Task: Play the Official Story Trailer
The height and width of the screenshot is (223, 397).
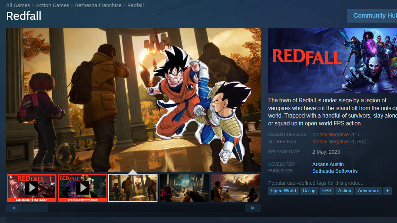Action: coord(82,188)
